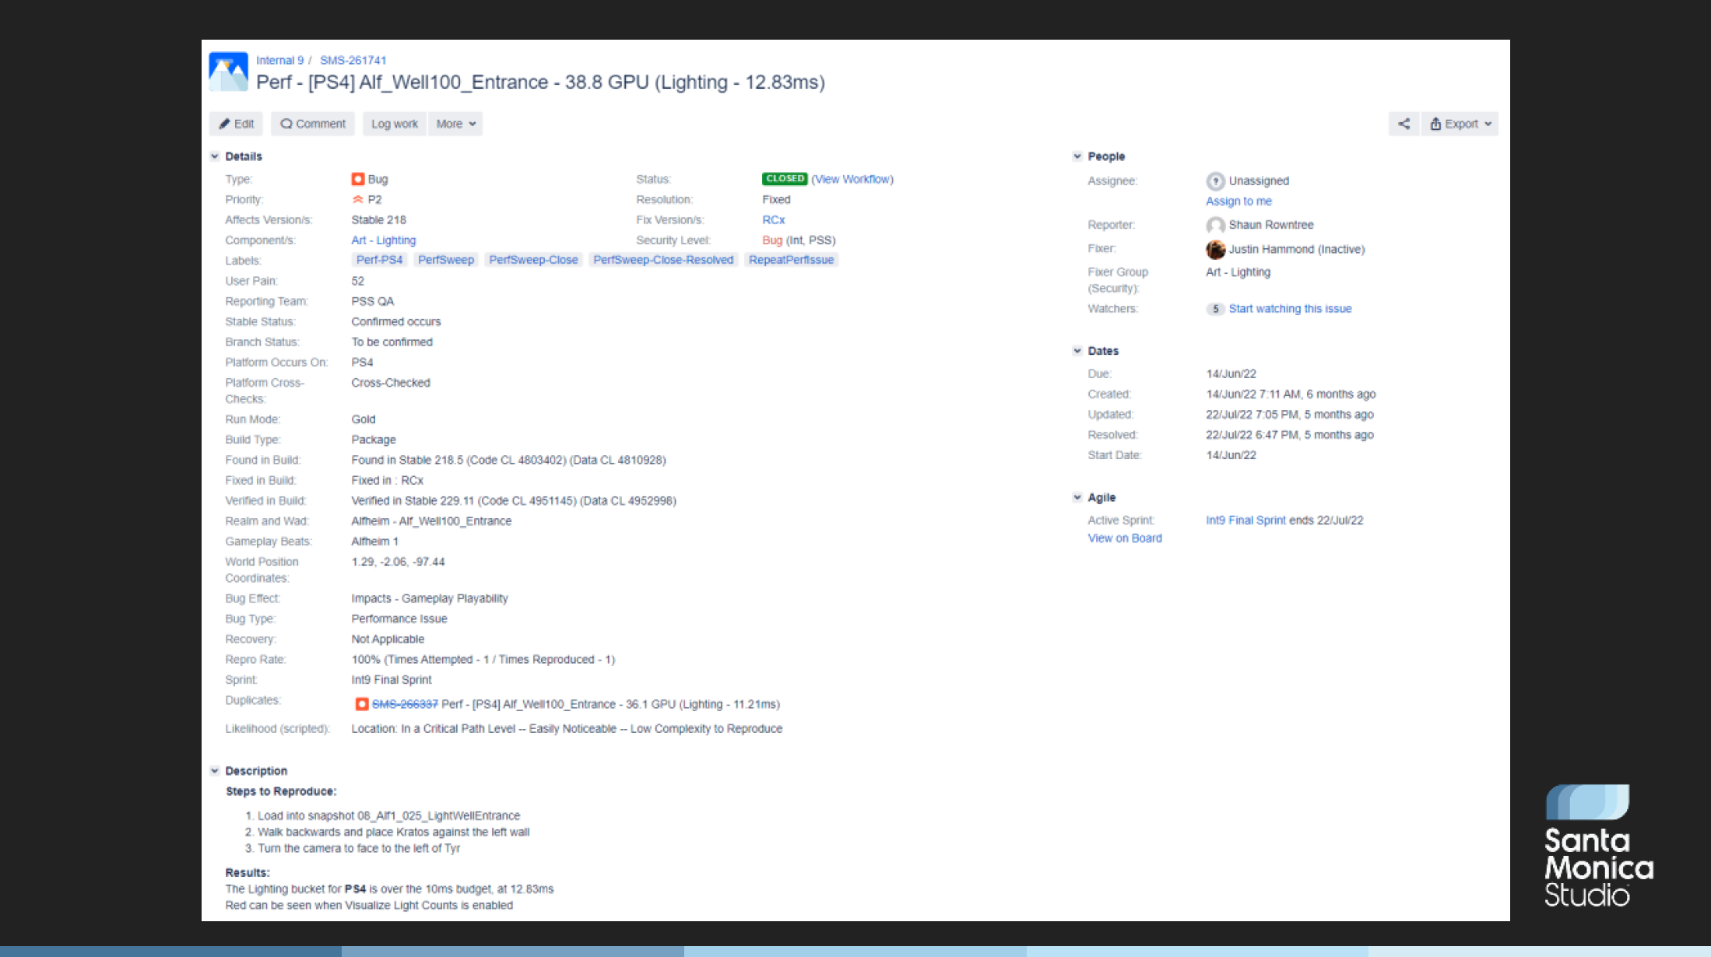The width and height of the screenshot is (1711, 957).
Task: Click the P2 priority arrow icon
Action: pos(358,200)
